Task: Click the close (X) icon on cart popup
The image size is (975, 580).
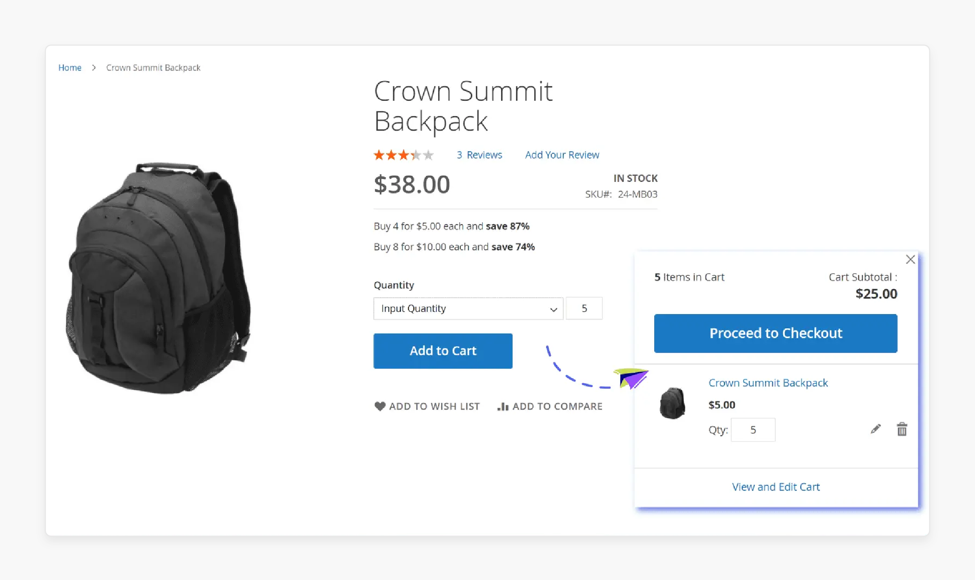Action: [910, 260]
